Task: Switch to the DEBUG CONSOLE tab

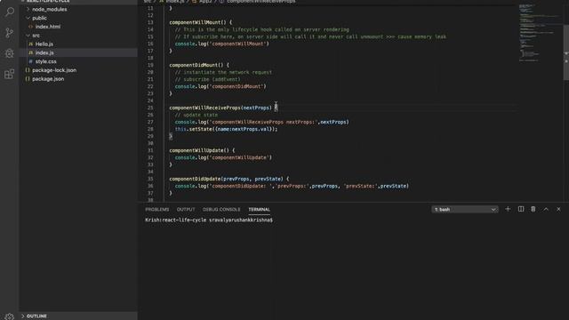Action: (221, 210)
